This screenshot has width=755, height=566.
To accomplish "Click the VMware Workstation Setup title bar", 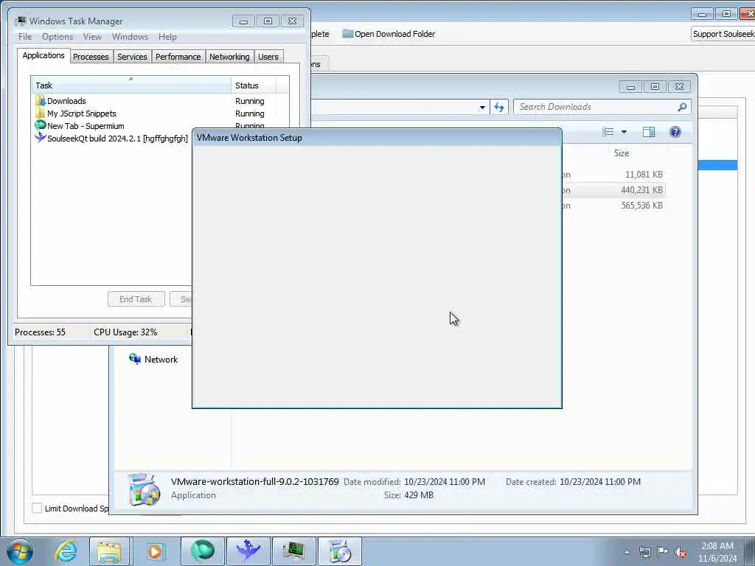I will point(377,138).
